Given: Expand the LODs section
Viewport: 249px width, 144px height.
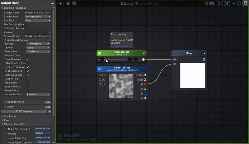Looking at the screenshot, I should point(5,107).
